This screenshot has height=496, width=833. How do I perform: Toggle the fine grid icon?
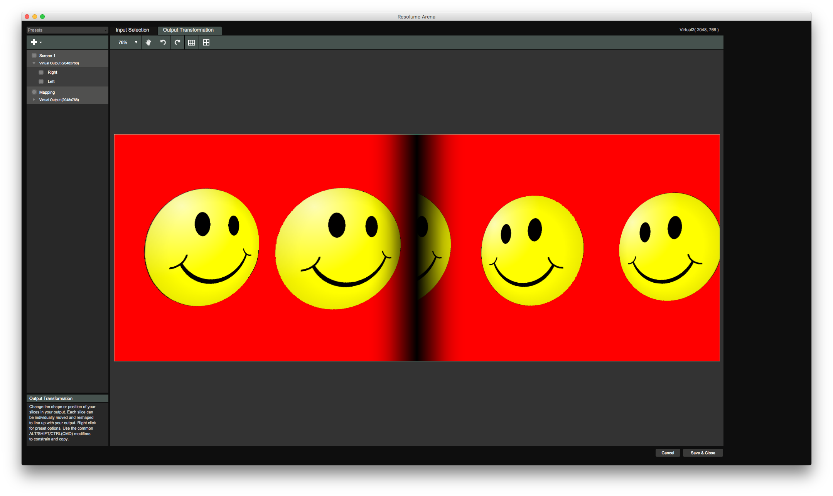pyautogui.click(x=192, y=42)
